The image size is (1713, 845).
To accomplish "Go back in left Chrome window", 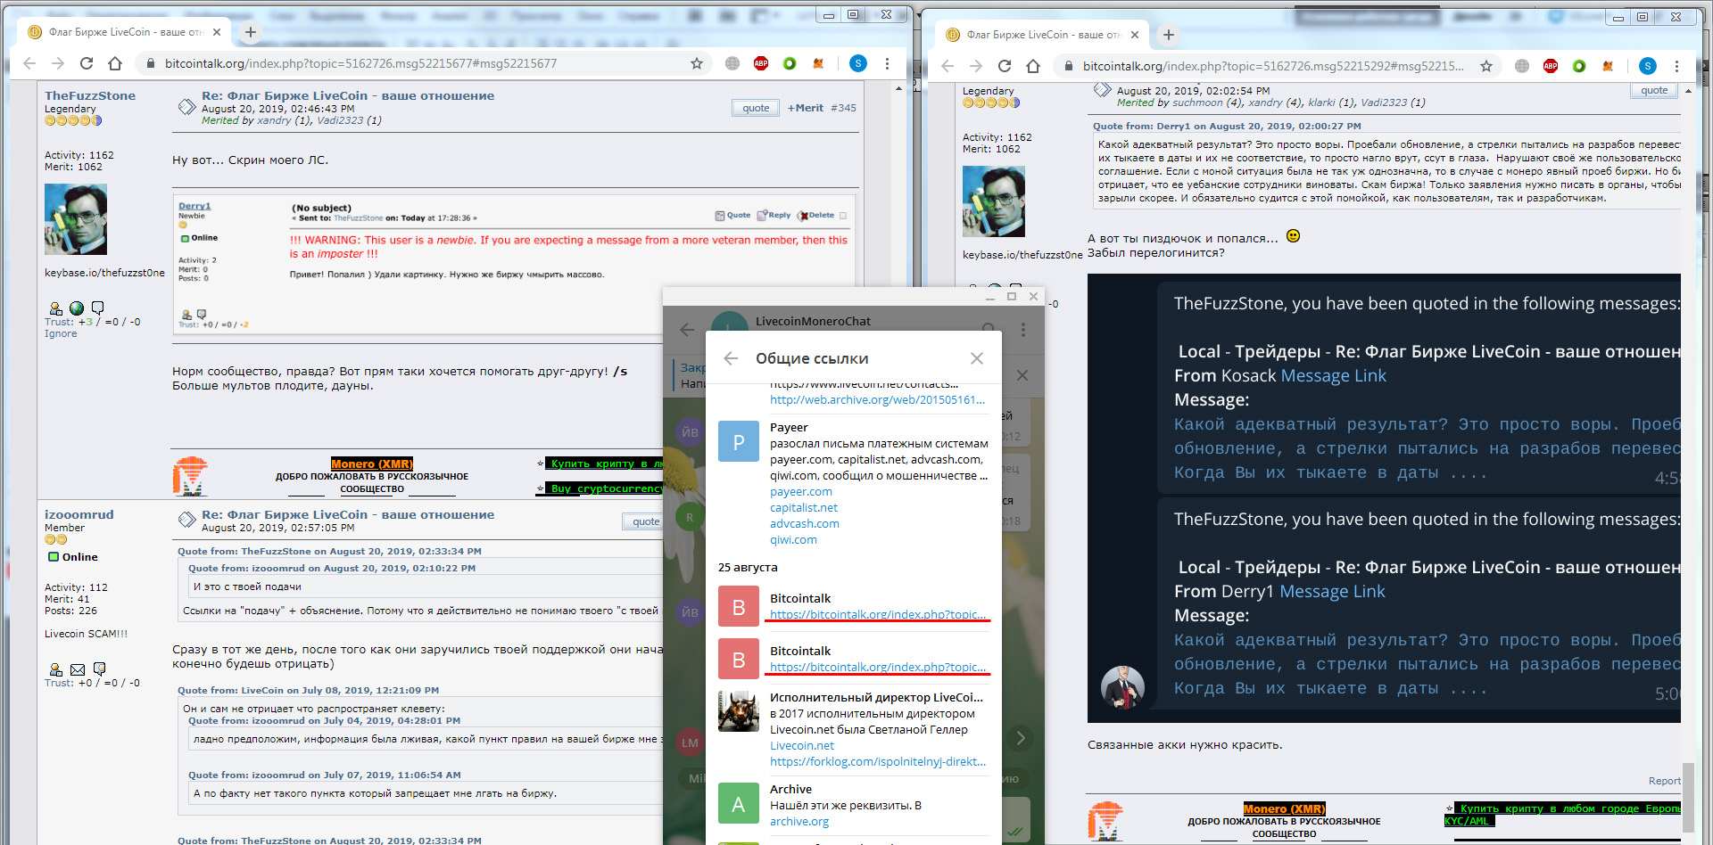I will click(29, 63).
